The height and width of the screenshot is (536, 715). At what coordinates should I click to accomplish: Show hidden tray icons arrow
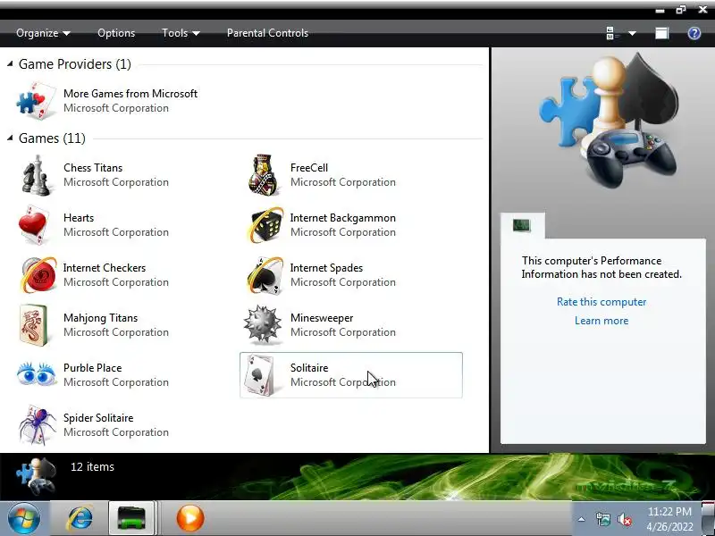click(x=582, y=519)
